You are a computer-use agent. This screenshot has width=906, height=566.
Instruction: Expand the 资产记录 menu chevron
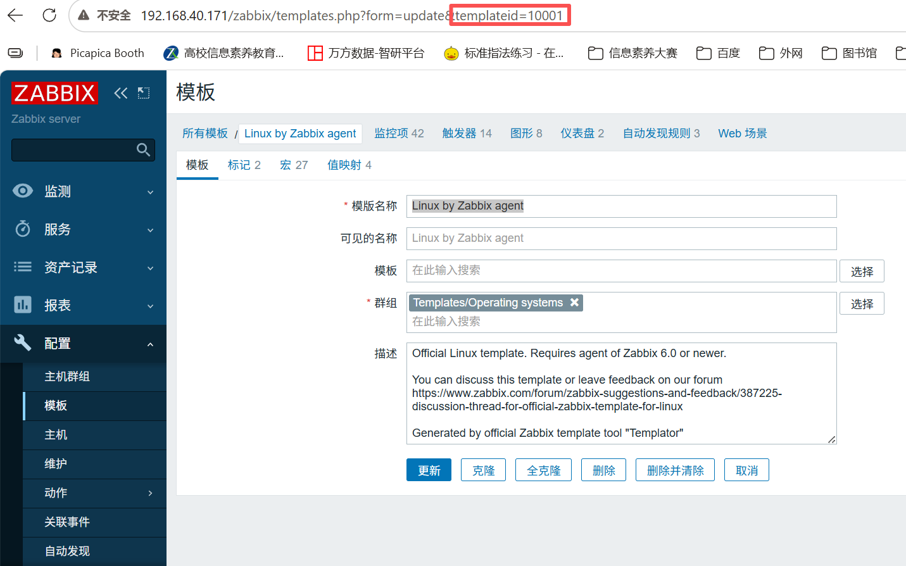[150, 268]
